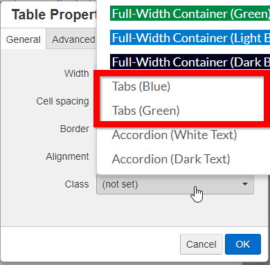Open the Advanced tab

pyautogui.click(x=72, y=39)
